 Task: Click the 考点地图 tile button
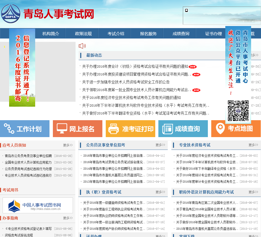tap(236, 129)
